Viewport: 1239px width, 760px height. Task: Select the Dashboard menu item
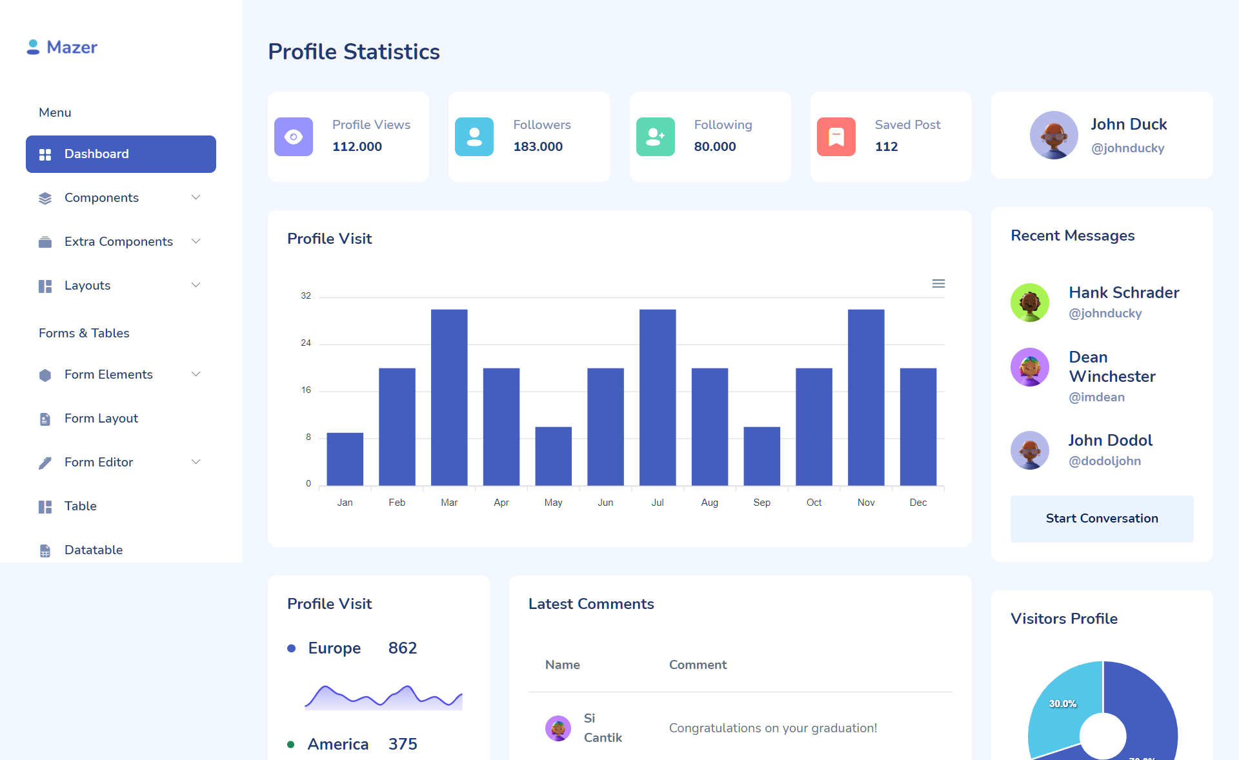121,154
